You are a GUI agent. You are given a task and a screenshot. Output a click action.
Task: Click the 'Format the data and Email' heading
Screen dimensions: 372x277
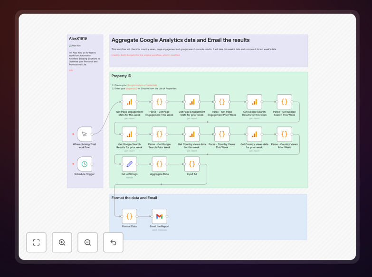[134, 198]
